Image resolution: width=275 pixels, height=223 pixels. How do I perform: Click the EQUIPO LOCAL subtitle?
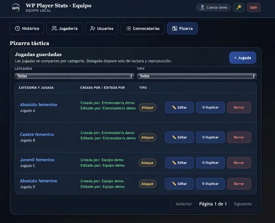click(38, 11)
